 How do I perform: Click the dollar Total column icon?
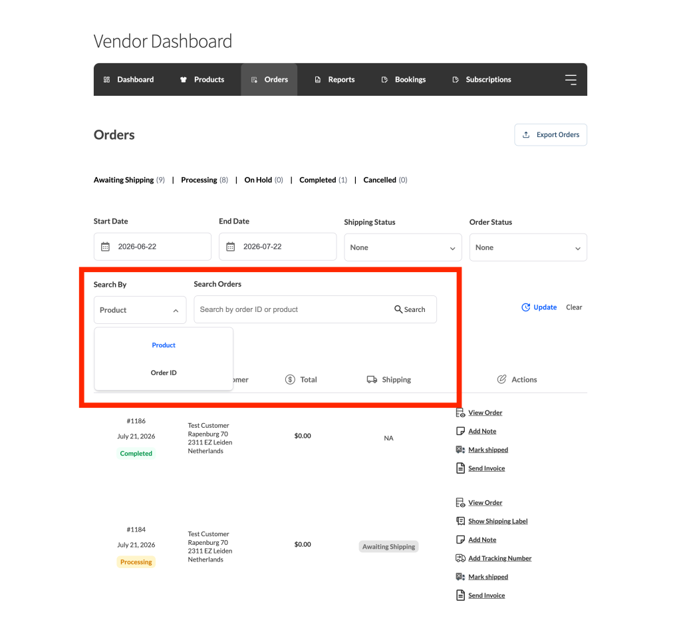click(x=290, y=379)
